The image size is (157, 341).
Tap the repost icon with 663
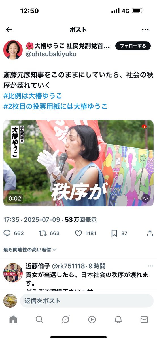tap(42, 233)
